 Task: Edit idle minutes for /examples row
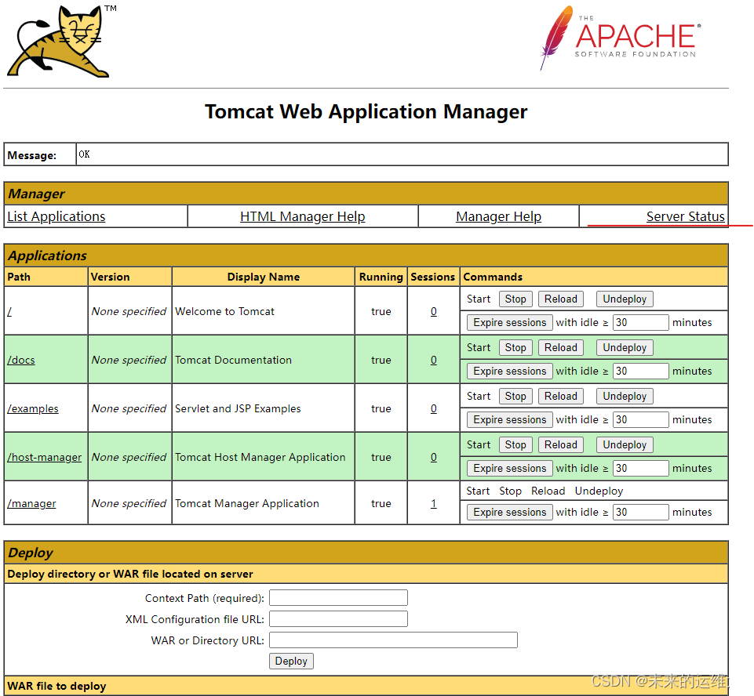(x=640, y=420)
